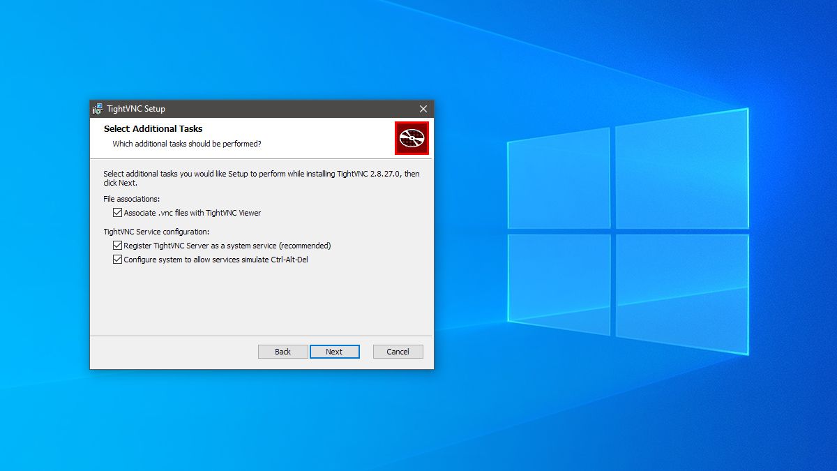
Task: Click the 'File associations:' label
Action: pyautogui.click(x=132, y=199)
